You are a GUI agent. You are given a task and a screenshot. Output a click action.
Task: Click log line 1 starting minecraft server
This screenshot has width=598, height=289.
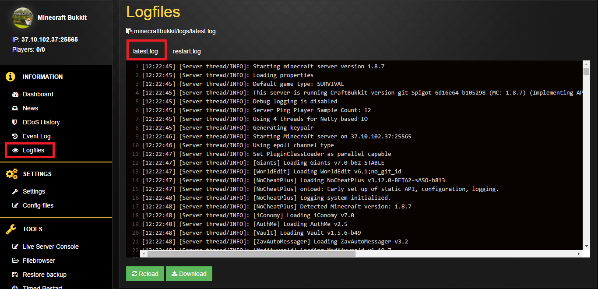pyautogui.click(x=263, y=66)
